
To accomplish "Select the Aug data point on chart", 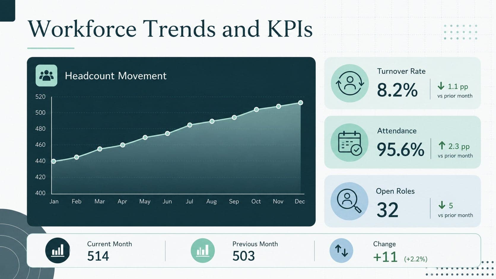I will pyautogui.click(x=212, y=121).
